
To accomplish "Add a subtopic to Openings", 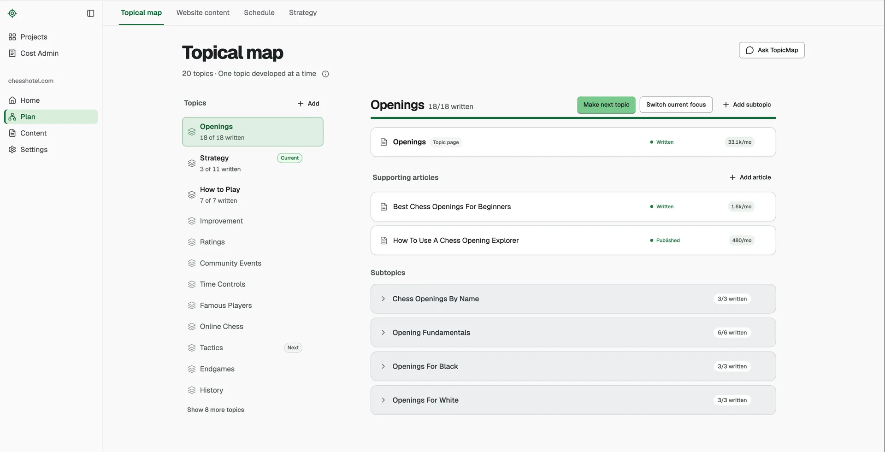I will [x=747, y=105].
